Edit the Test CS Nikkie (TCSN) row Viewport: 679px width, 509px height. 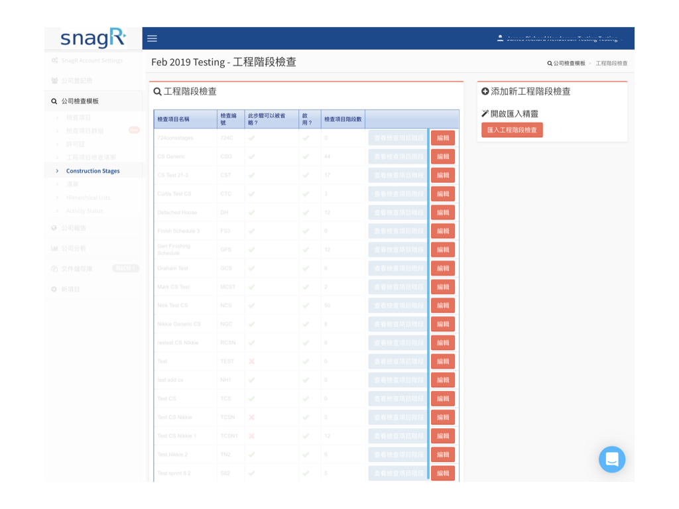[x=442, y=418]
